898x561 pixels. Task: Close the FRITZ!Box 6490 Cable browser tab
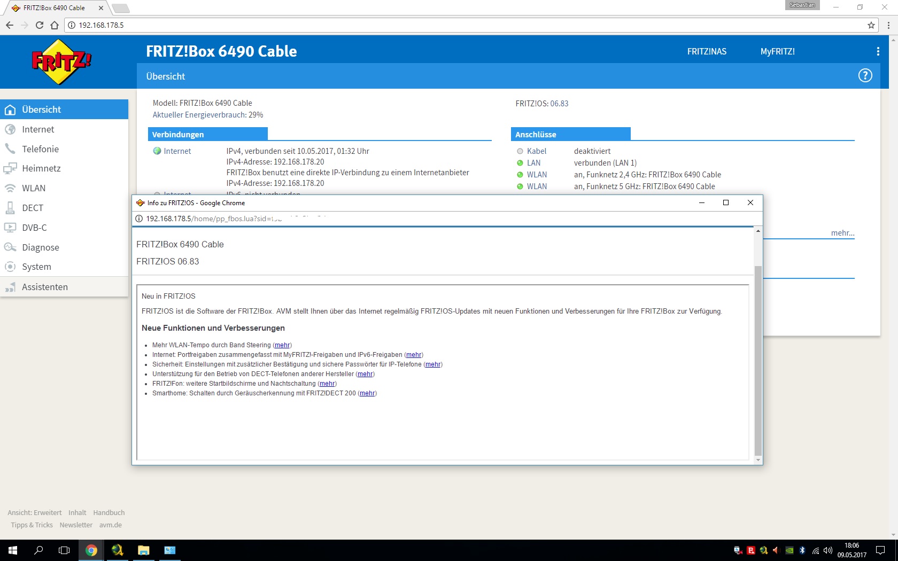(101, 8)
